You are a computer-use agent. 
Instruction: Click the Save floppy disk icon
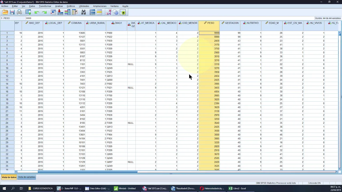[12, 12]
